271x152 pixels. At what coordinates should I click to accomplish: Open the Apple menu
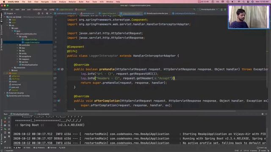tap(4, 2)
